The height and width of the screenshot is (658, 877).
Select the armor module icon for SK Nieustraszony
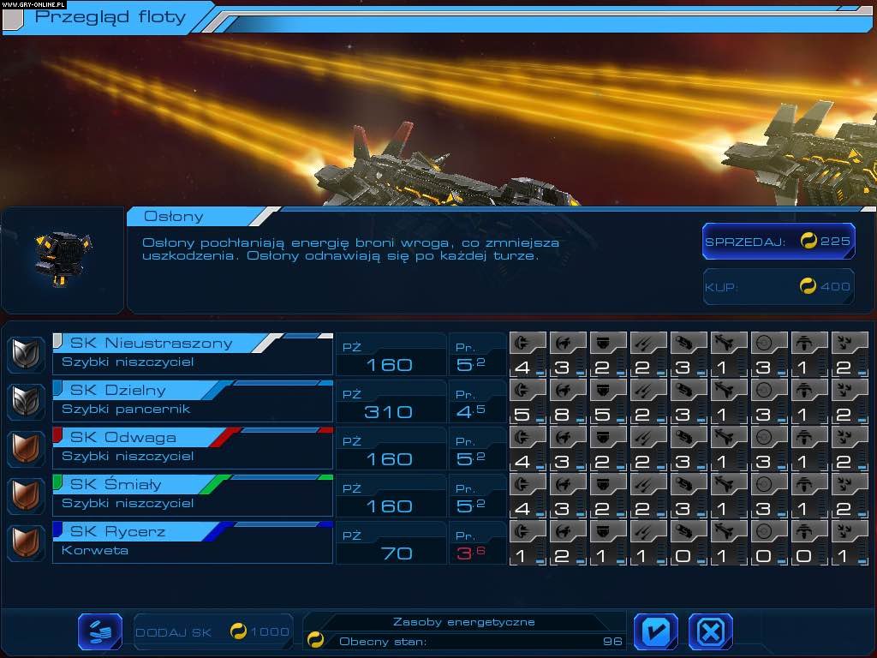click(608, 343)
